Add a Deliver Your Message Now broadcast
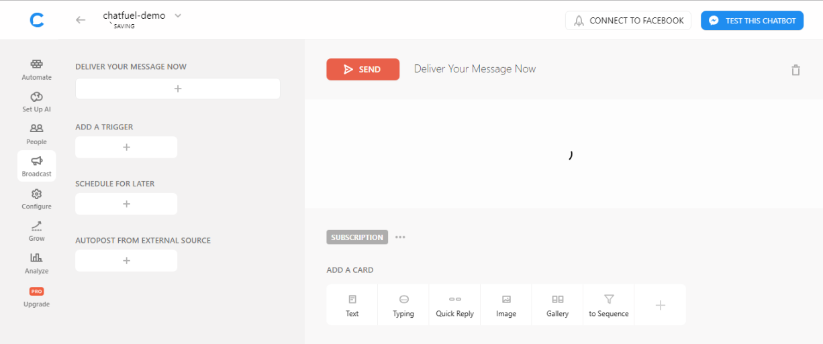823x344 pixels. [x=177, y=89]
